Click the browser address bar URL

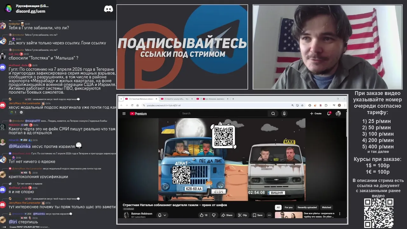click(x=163, y=105)
